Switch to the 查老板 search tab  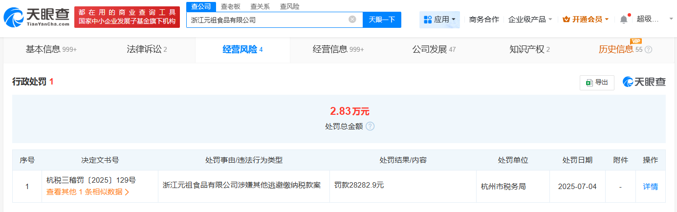pos(230,6)
